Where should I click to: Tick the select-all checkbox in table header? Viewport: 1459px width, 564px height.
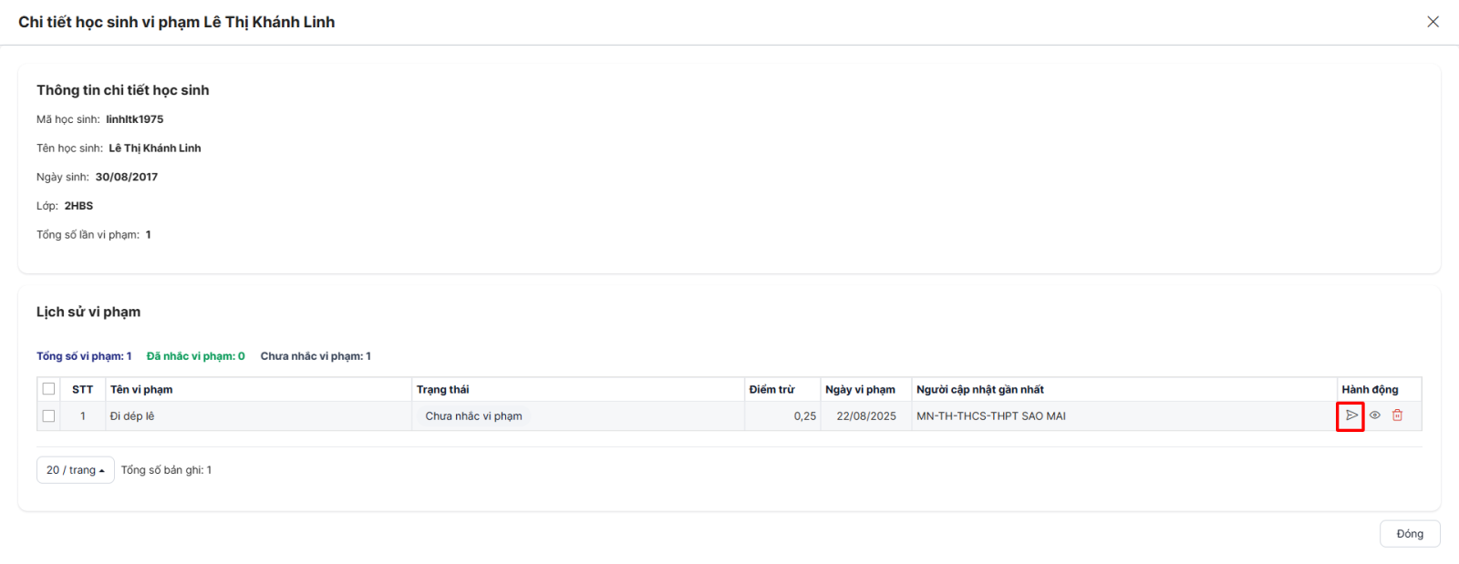pos(49,389)
